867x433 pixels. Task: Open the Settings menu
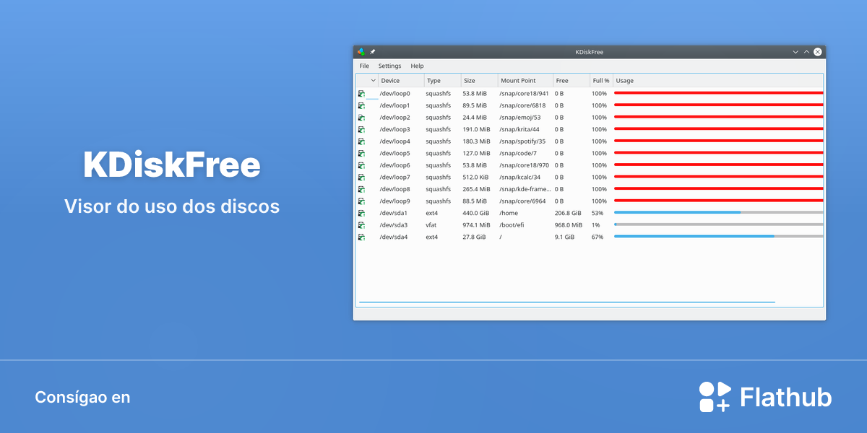[389, 66]
